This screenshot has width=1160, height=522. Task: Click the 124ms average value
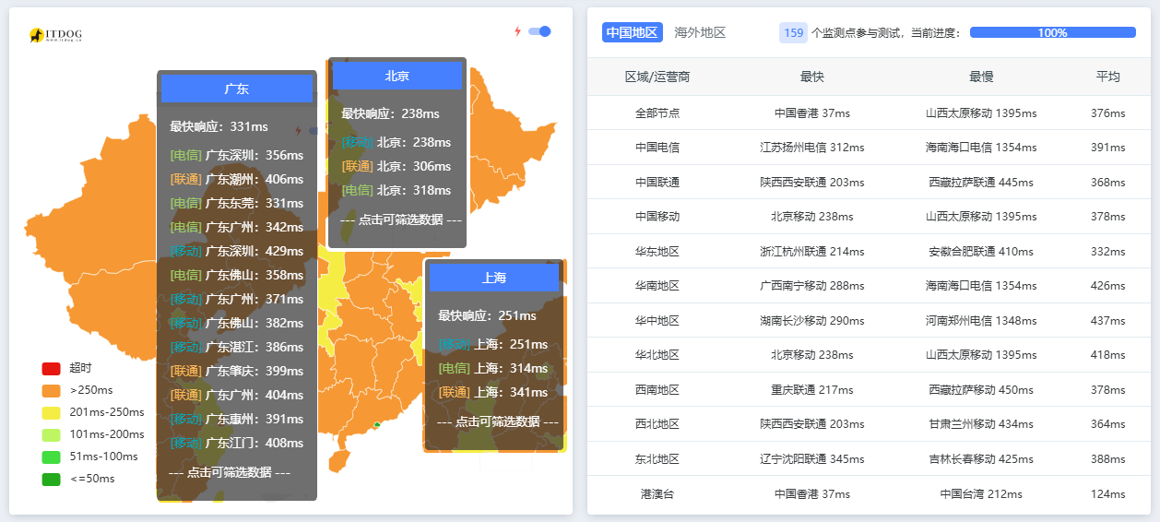point(1107,493)
